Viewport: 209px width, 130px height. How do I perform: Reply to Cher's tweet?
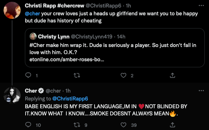click(x=28, y=125)
